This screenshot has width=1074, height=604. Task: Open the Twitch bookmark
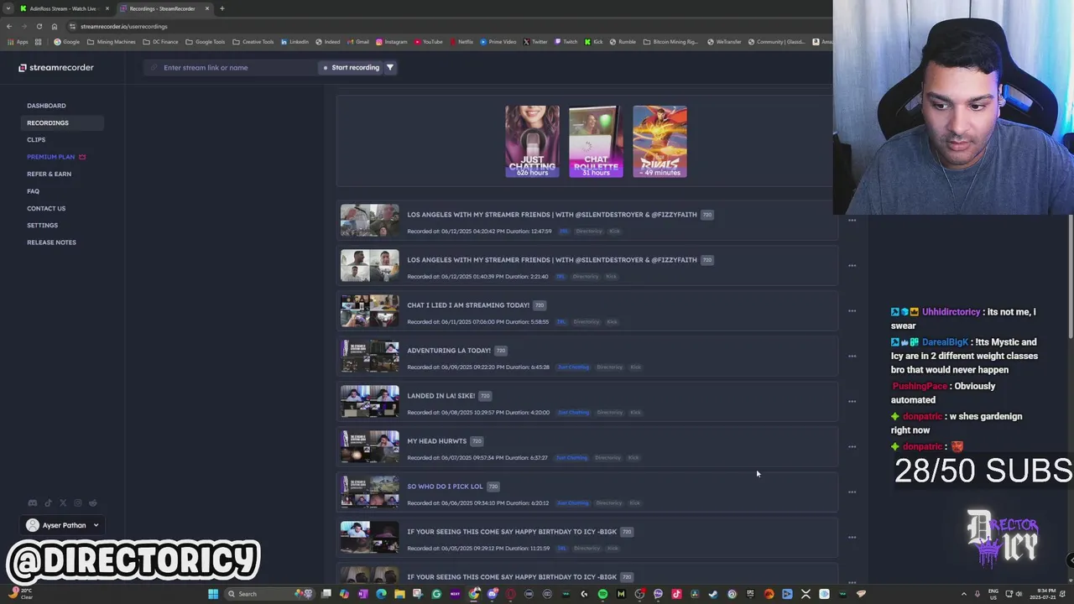[566, 42]
